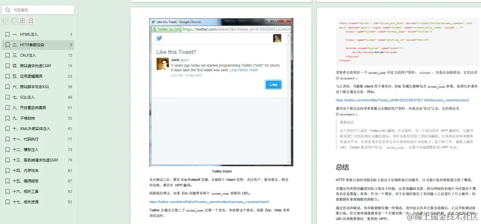Open bookmark 十三、服务端请求伪造SSRF
This screenshot has width=481, height=224.
point(38,160)
